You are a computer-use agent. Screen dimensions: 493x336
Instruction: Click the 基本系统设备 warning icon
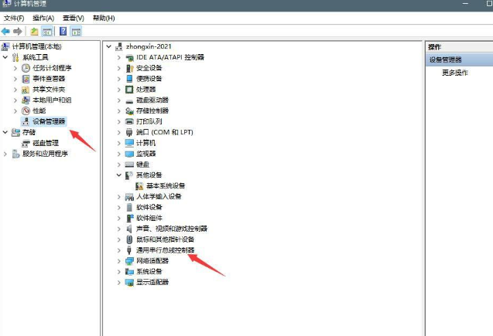pyautogui.click(x=139, y=185)
